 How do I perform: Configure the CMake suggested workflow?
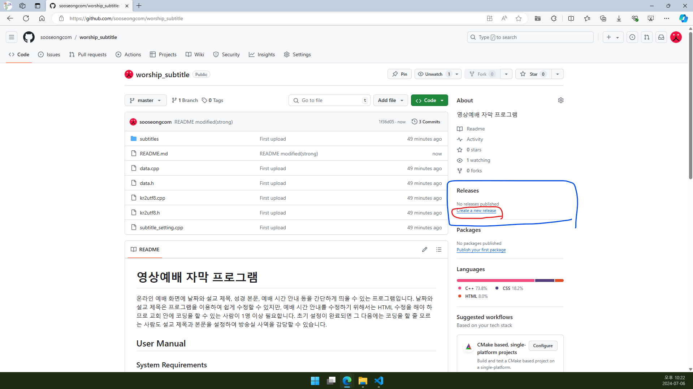[x=543, y=346]
